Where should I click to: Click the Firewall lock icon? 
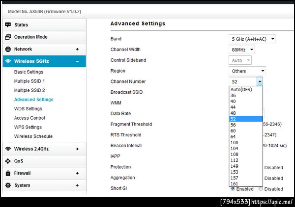[8, 173]
